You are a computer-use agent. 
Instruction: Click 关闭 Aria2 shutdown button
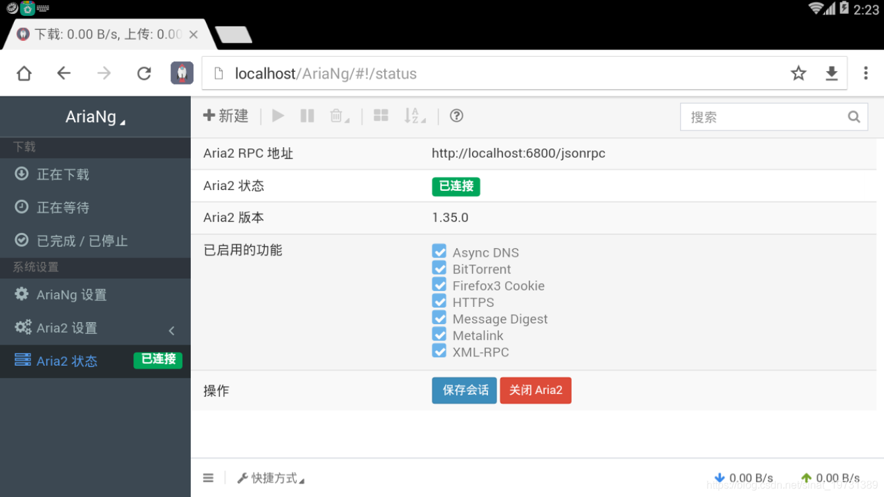point(535,390)
